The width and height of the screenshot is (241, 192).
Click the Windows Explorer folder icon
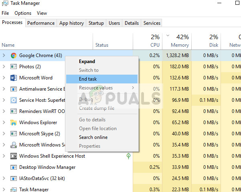(14, 123)
